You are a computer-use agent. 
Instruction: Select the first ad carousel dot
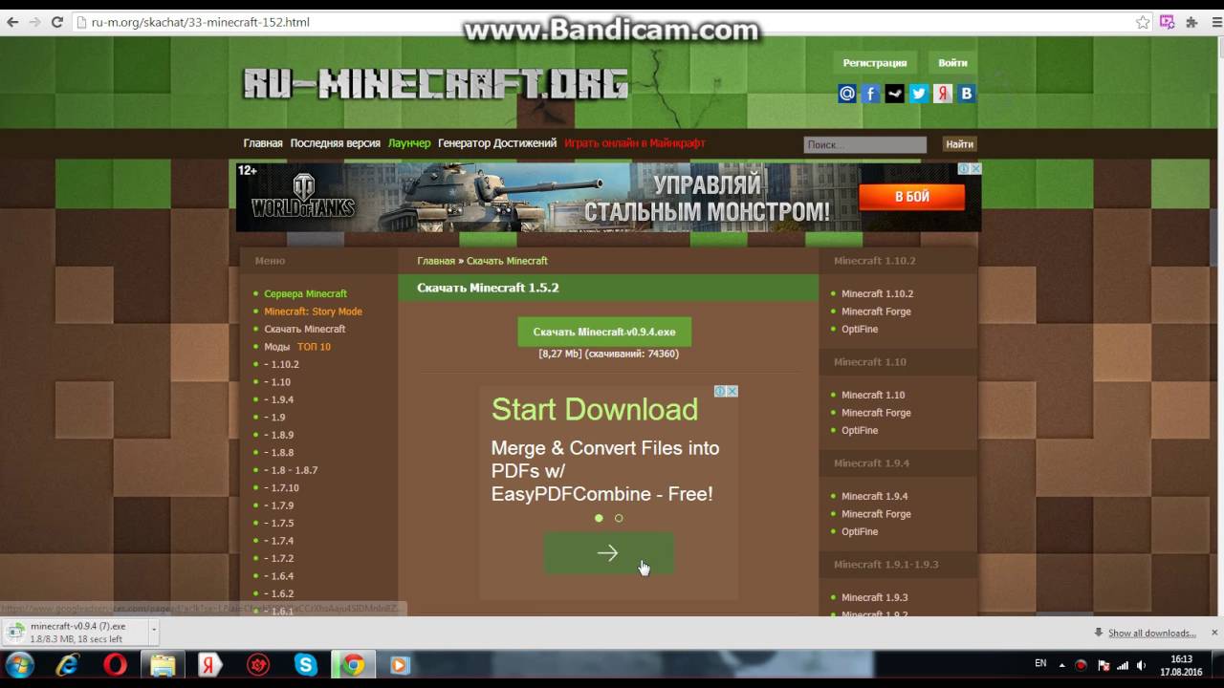599,518
